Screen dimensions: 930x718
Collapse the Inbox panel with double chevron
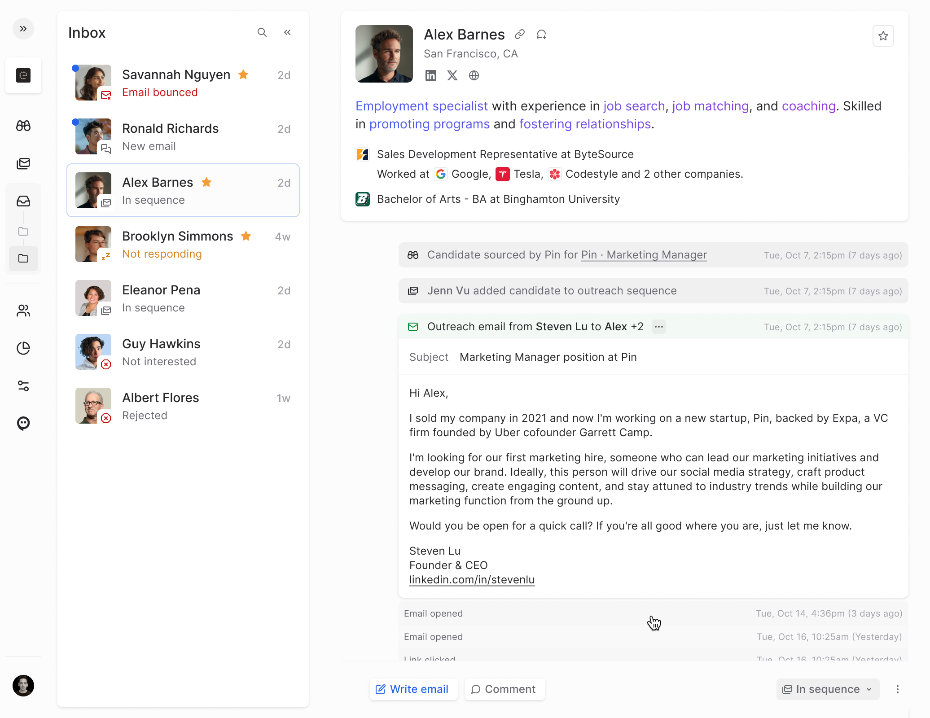click(287, 32)
